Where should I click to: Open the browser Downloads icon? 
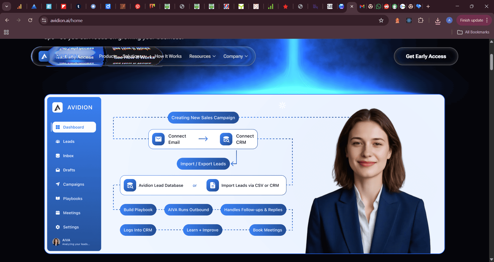pos(438,21)
